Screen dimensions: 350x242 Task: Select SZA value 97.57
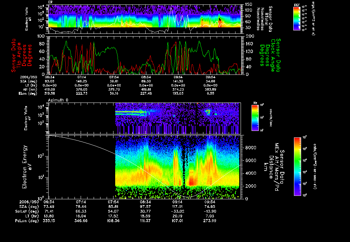click(x=145, y=206)
